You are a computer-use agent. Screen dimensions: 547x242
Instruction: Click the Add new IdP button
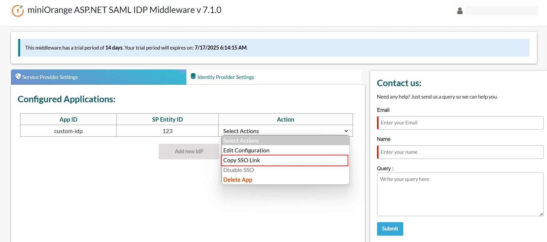coord(189,151)
